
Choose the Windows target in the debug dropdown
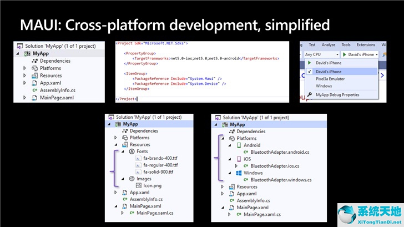[x=324, y=86]
